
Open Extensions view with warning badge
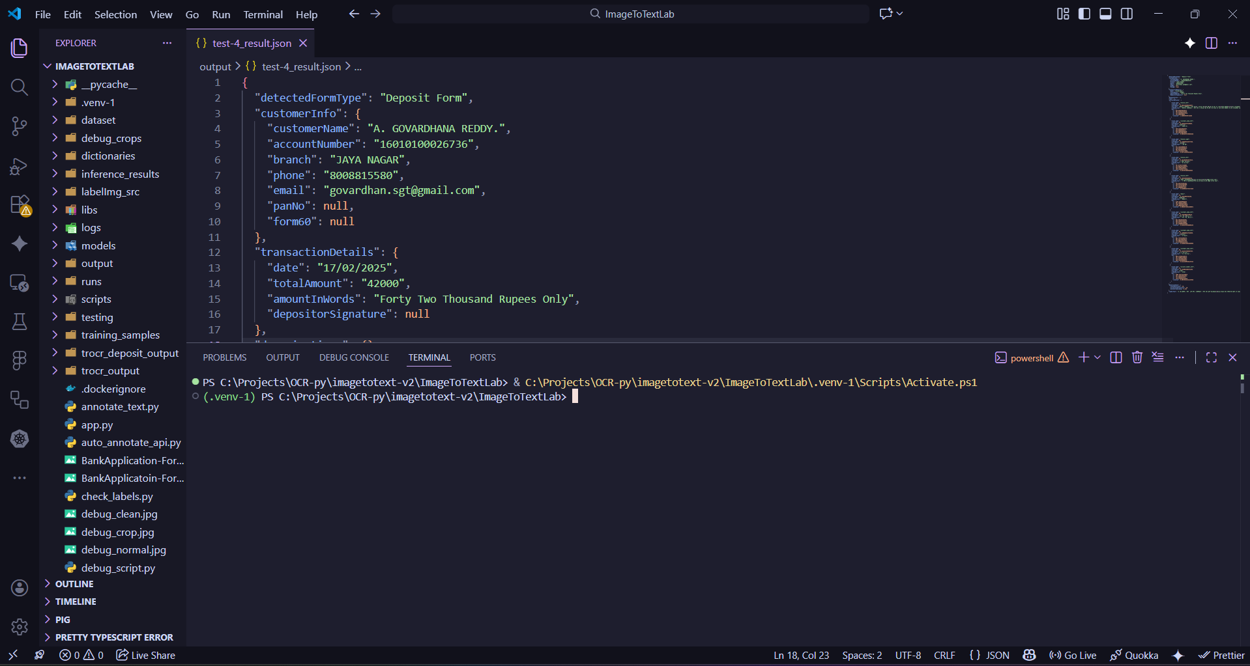pyautogui.click(x=20, y=205)
